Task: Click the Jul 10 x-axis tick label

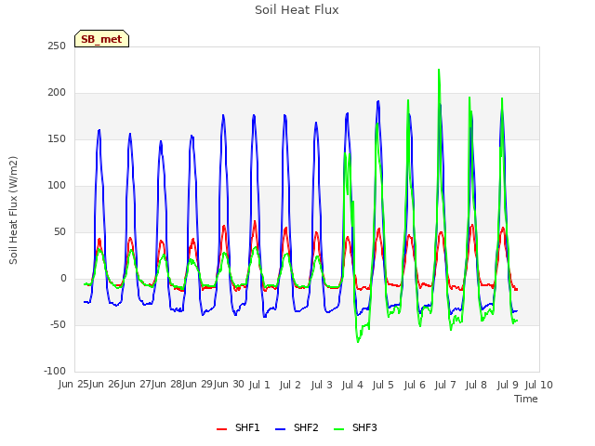Action: coord(539,385)
